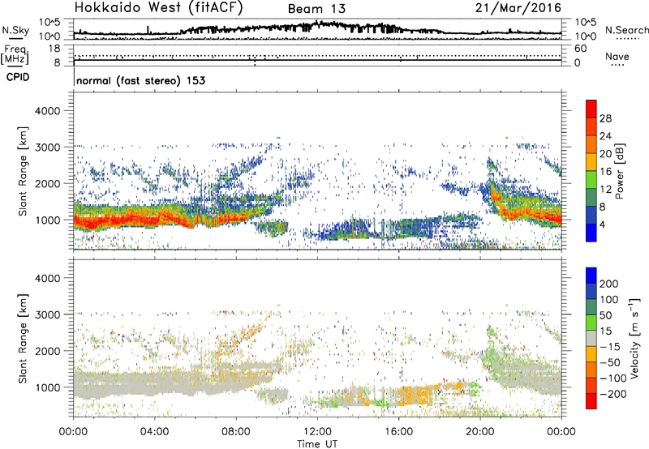Click the date '21/Mar/2016'
The image size is (649, 449).
pos(518,8)
